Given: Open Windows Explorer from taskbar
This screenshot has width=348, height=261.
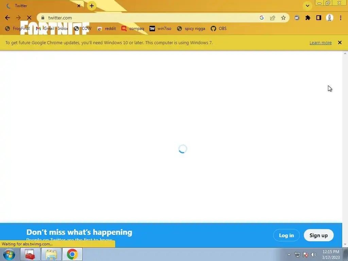Looking at the screenshot, I should (x=51, y=254).
